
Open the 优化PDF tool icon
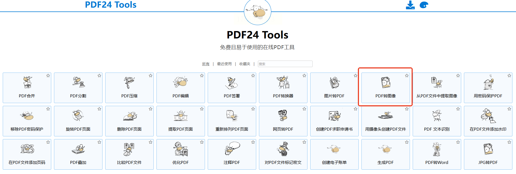click(x=181, y=149)
